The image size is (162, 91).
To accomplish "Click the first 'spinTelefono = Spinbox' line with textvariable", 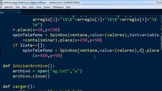I will click(x=86, y=35).
